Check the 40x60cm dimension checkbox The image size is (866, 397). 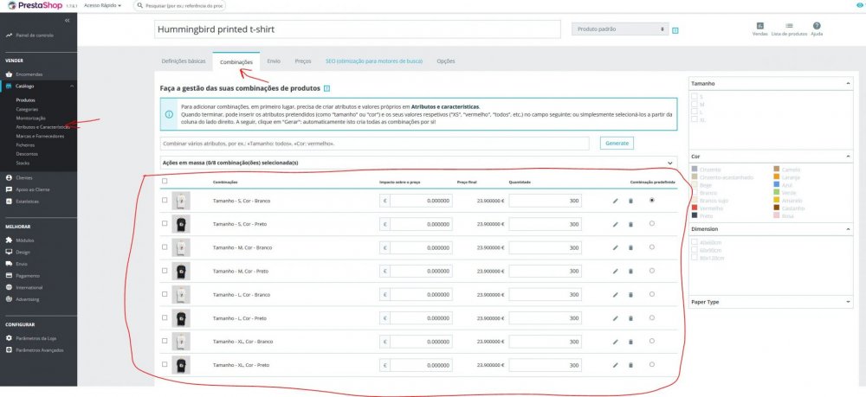click(x=695, y=242)
